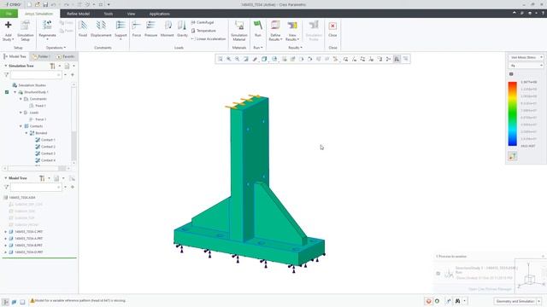Screen dimensions: 547x307
Task: Click the legend options icon below color scale
Action: click(x=512, y=156)
